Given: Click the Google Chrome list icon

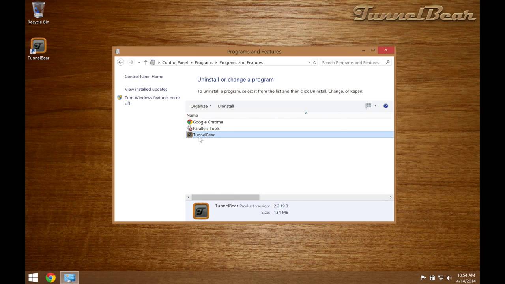Looking at the screenshot, I should (190, 122).
